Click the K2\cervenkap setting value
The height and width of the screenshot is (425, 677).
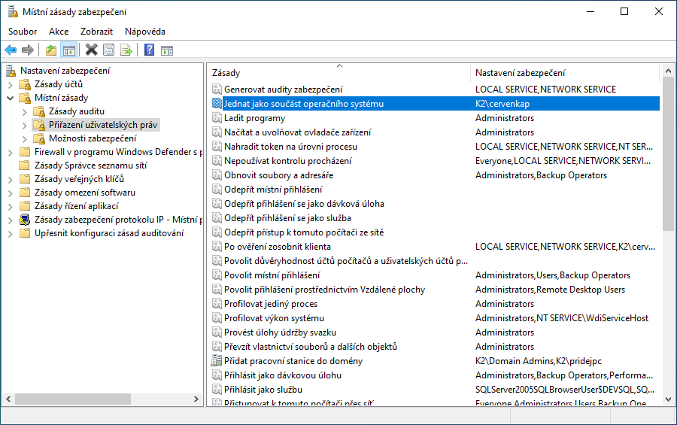(x=502, y=104)
